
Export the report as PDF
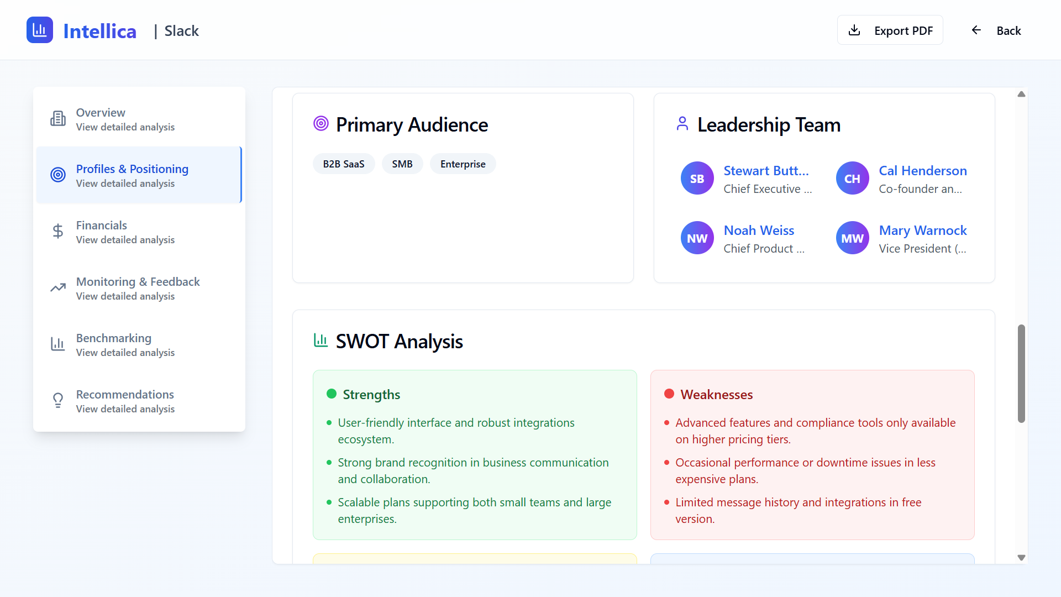tap(890, 30)
